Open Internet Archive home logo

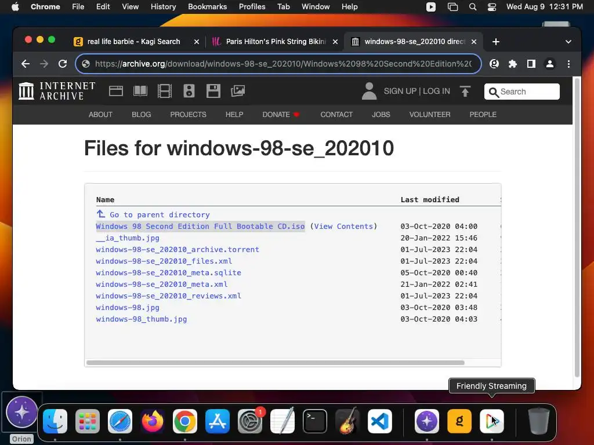point(57,91)
